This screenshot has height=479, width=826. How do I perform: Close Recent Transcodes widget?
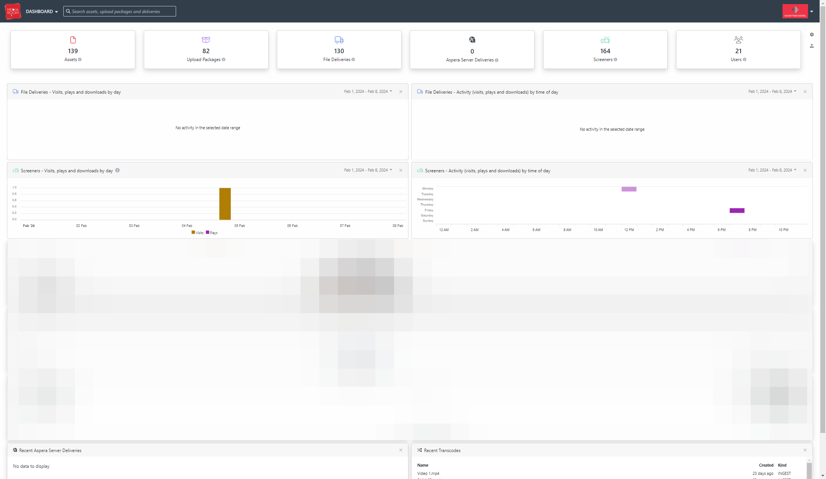click(x=805, y=450)
